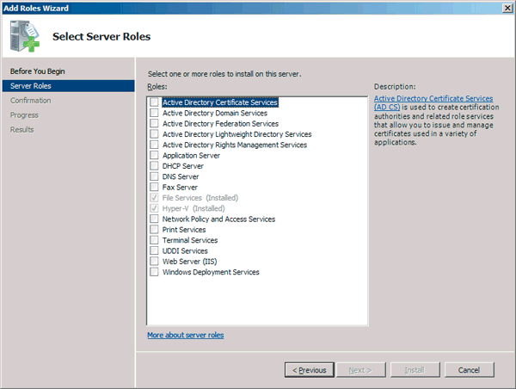Check the Application Server role
This screenshot has height=389, width=516.
click(154, 156)
